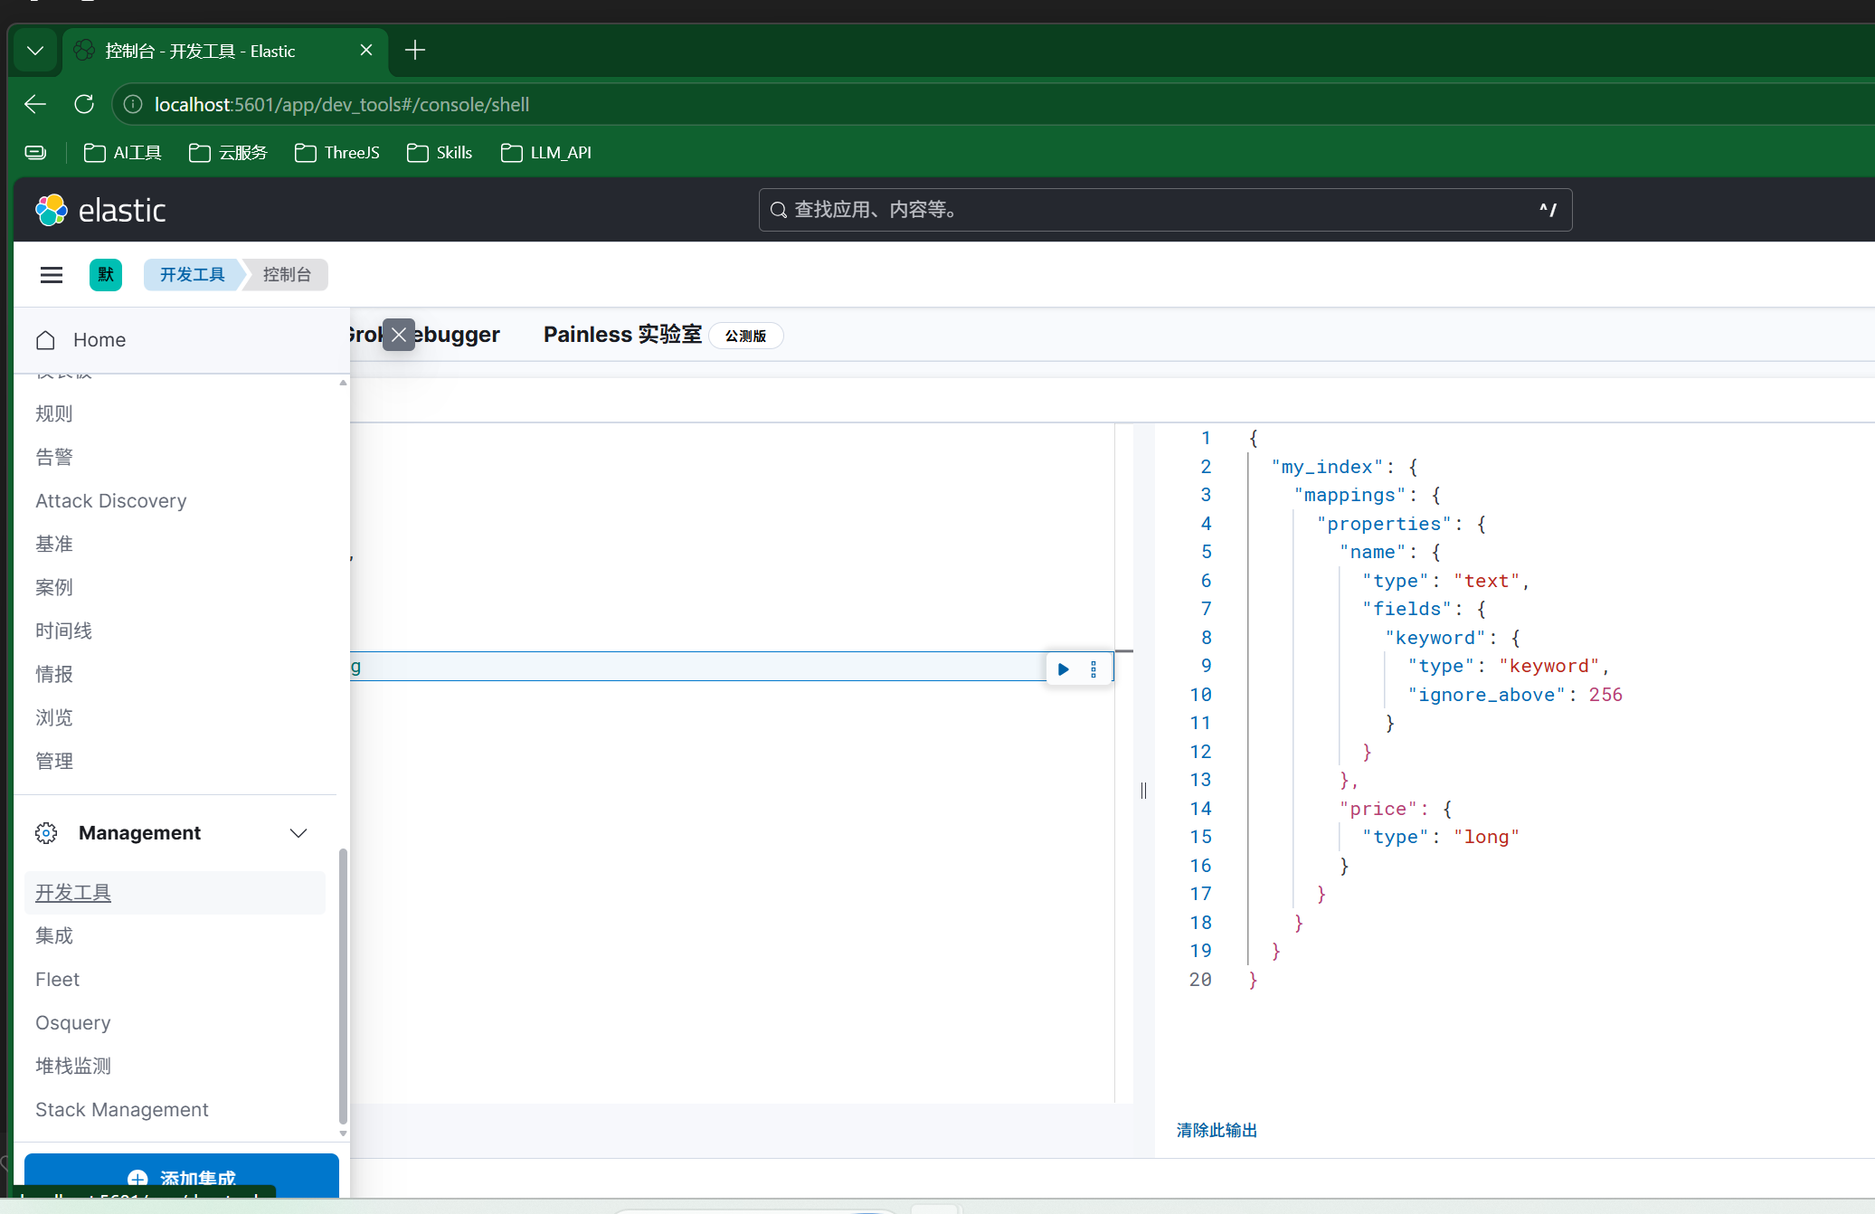Click the address bar URL
Image resolution: width=1875 pixels, height=1214 pixels.
click(x=342, y=105)
